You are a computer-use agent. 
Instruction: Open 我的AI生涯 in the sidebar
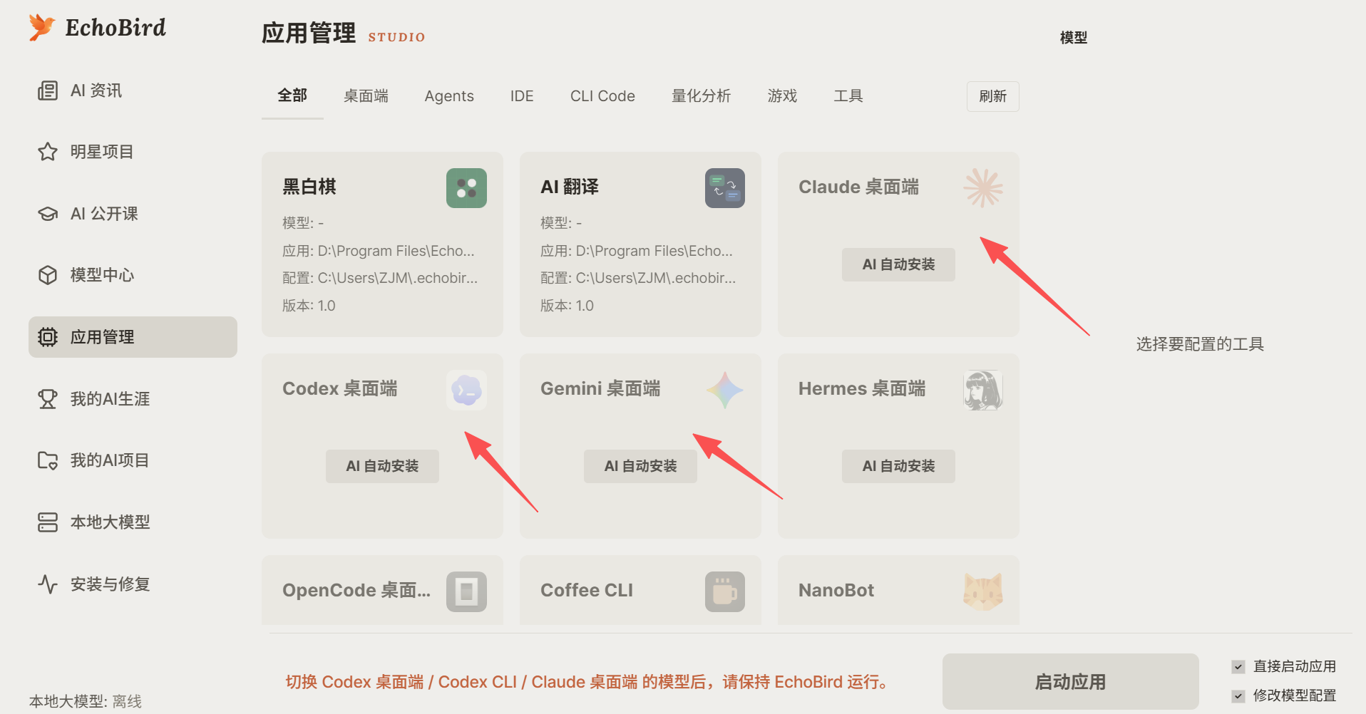[x=133, y=399]
